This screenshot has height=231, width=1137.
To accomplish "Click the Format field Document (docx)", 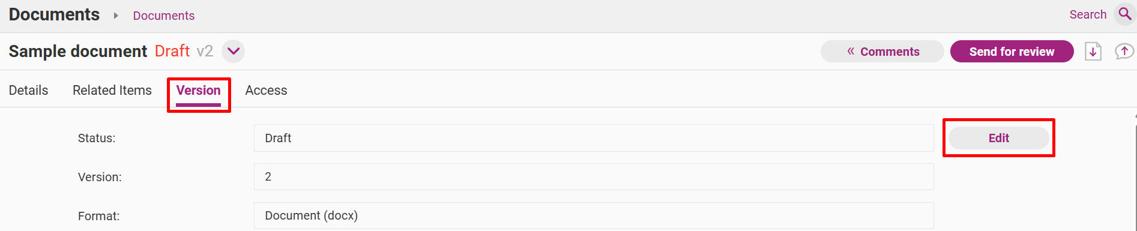I will pos(594,215).
